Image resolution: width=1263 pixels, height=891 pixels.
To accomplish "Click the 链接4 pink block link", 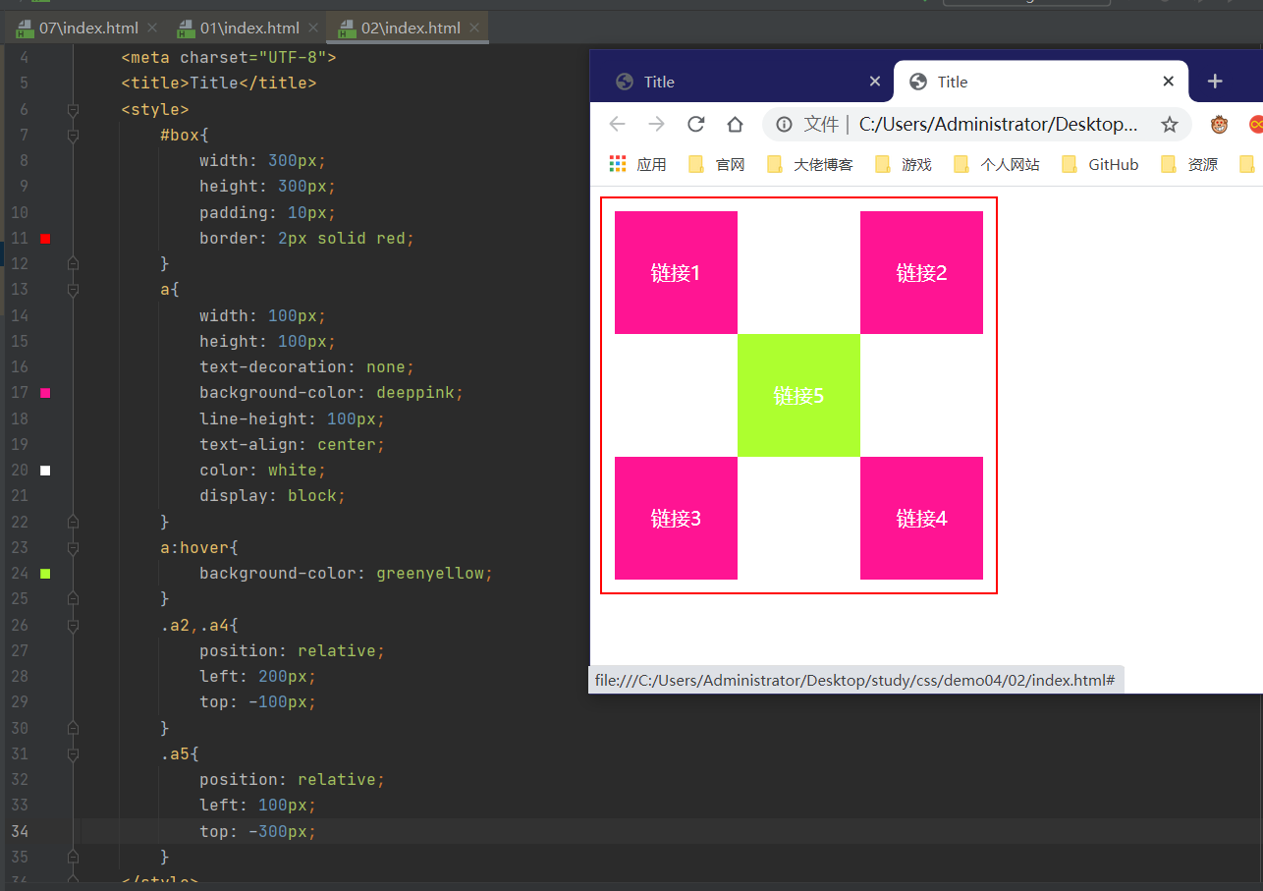I will [921, 518].
